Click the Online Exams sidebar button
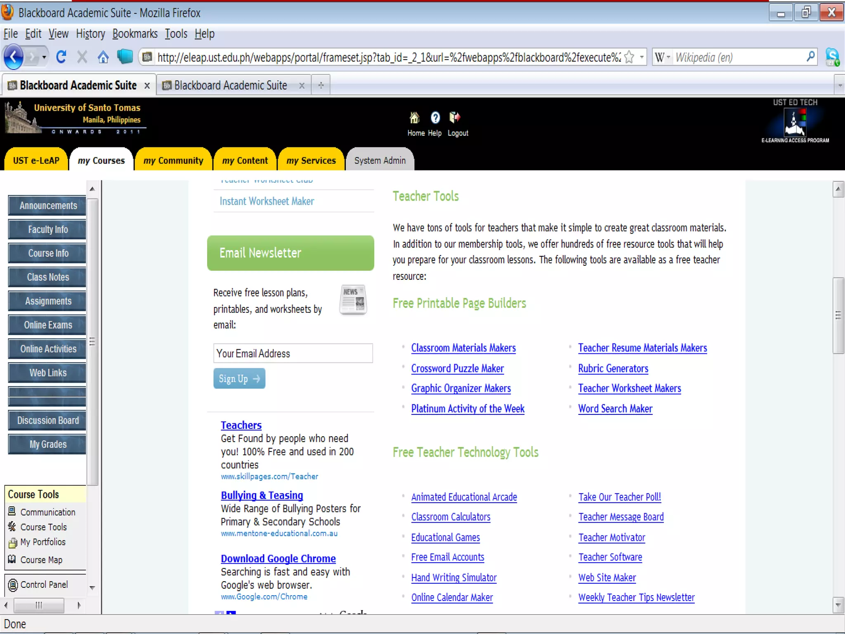The image size is (845, 634). pos(48,325)
